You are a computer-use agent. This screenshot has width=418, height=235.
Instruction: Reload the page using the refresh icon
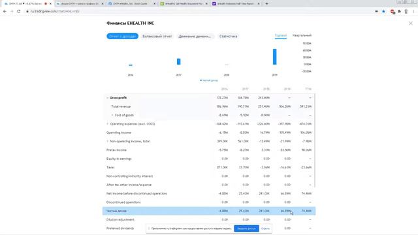pyautogui.click(x=19, y=12)
